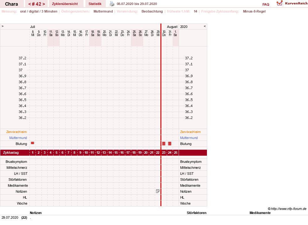Click right Muttermund label
This screenshot has height=225, width=308.
[x=189, y=138]
